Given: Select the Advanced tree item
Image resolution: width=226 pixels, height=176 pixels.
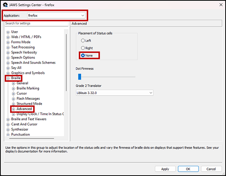Looking at the screenshot, I should coord(24,109).
